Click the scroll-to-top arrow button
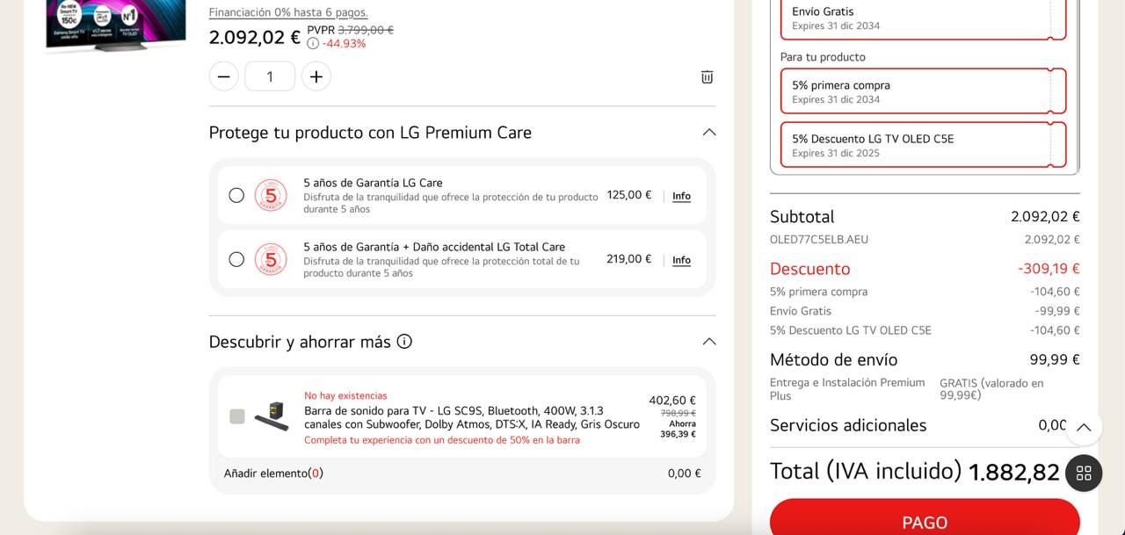The width and height of the screenshot is (1125, 535). coord(1084,427)
